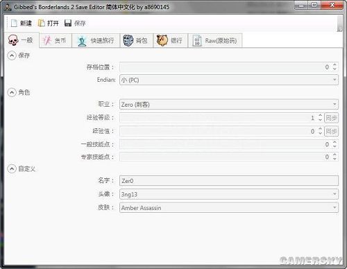
Task: Switch to the 货币 (Currency) tab
Action: (56, 41)
